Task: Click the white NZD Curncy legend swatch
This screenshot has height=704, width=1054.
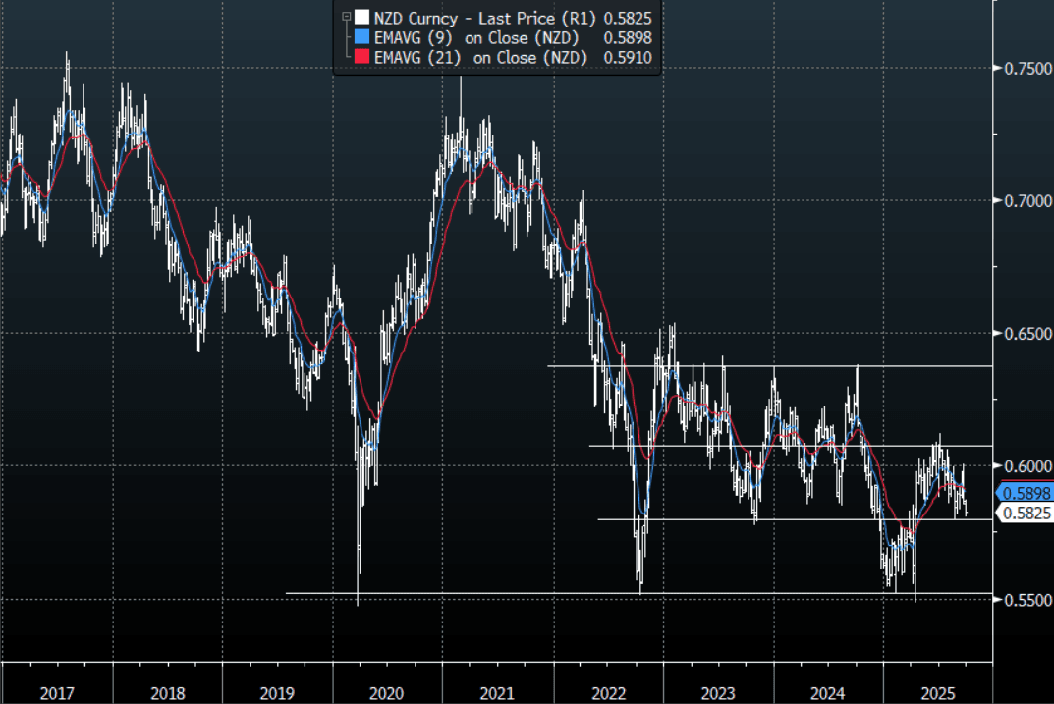Action: [362, 17]
